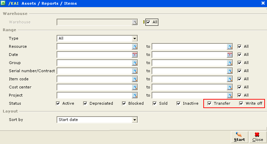Toggle the Group All checkbox
The height and width of the screenshot is (144, 267).
click(x=239, y=63)
